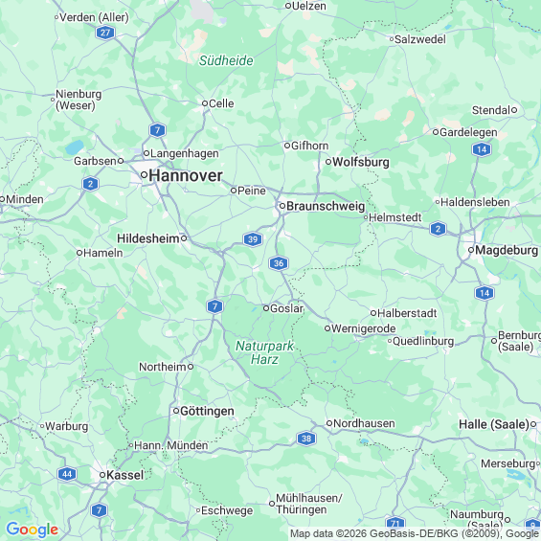Select the Halle (Saale) city label
The width and height of the screenshot is (541, 541).
point(494,424)
